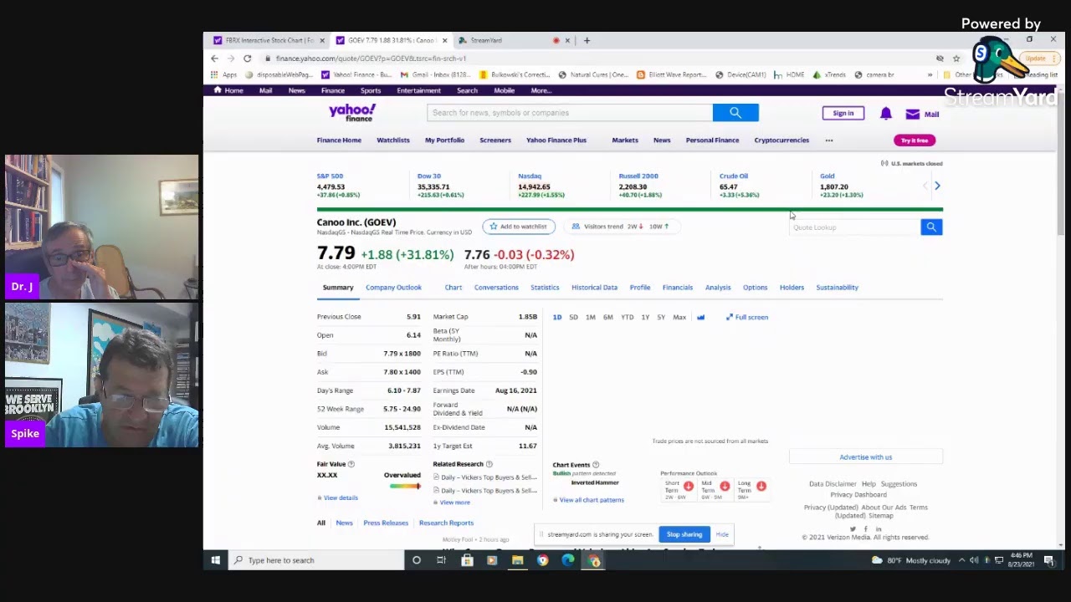This screenshot has width=1071, height=602.
Task: Select the 5D chart range
Action: pos(573,317)
